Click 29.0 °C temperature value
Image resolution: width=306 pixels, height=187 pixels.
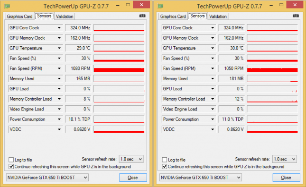(78, 48)
